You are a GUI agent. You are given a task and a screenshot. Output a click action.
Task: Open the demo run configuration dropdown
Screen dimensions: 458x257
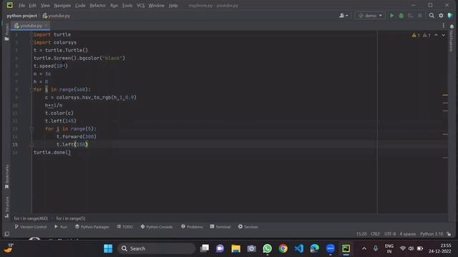(x=370, y=16)
